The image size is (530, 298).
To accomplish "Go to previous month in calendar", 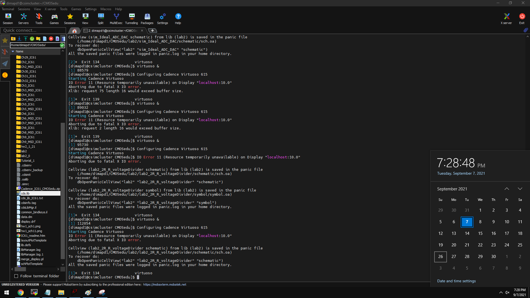I will click(x=507, y=189).
